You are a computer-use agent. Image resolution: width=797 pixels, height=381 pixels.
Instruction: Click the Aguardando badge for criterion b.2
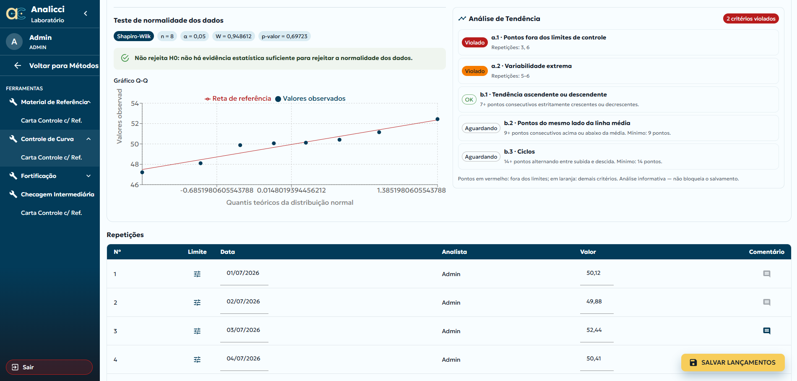click(x=481, y=128)
